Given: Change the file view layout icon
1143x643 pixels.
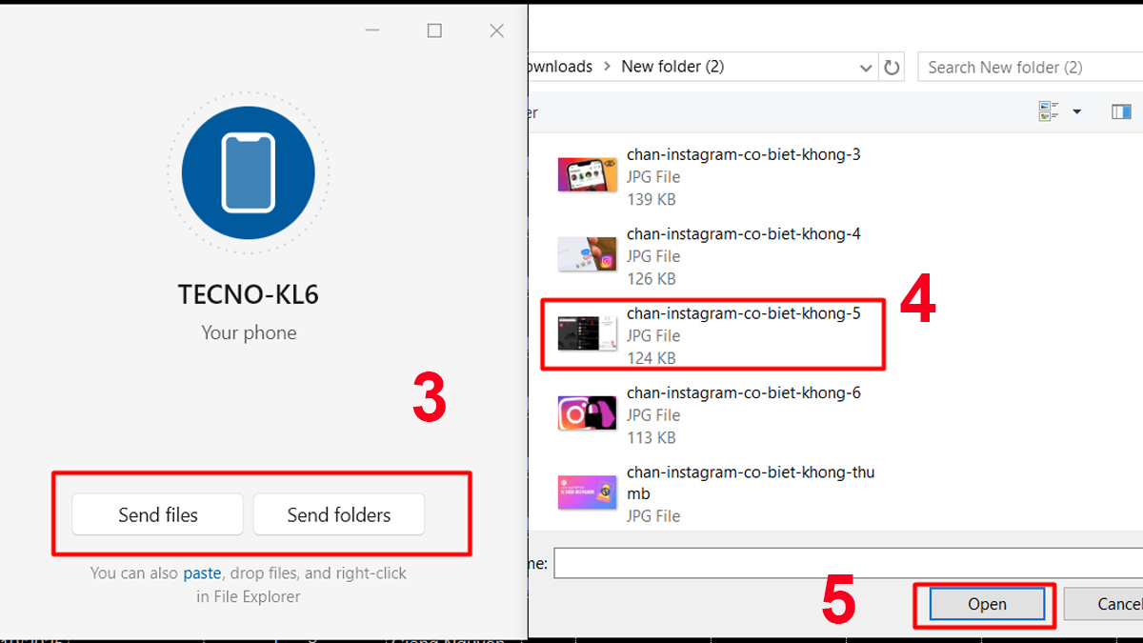Looking at the screenshot, I should point(1049,111).
